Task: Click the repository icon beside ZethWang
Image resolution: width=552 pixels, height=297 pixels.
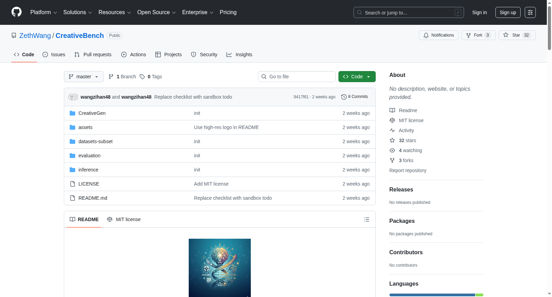Action: click(x=14, y=36)
